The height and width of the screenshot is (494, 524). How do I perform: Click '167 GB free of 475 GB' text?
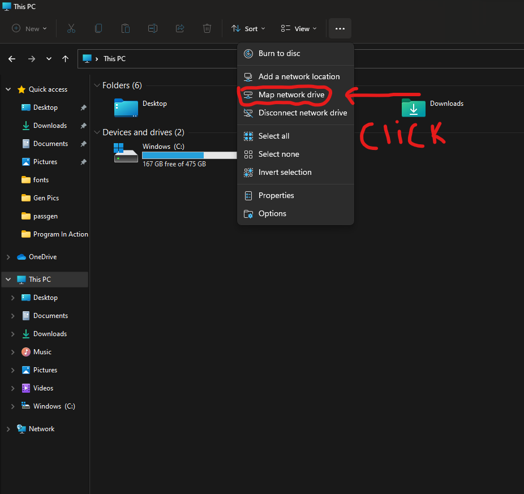174,164
